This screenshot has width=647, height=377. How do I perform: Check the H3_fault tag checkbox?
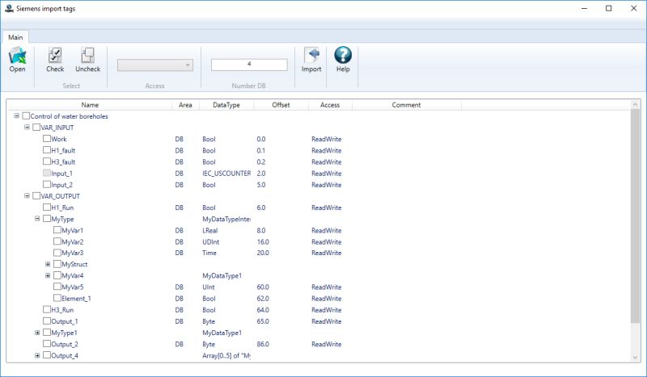[x=47, y=161]
